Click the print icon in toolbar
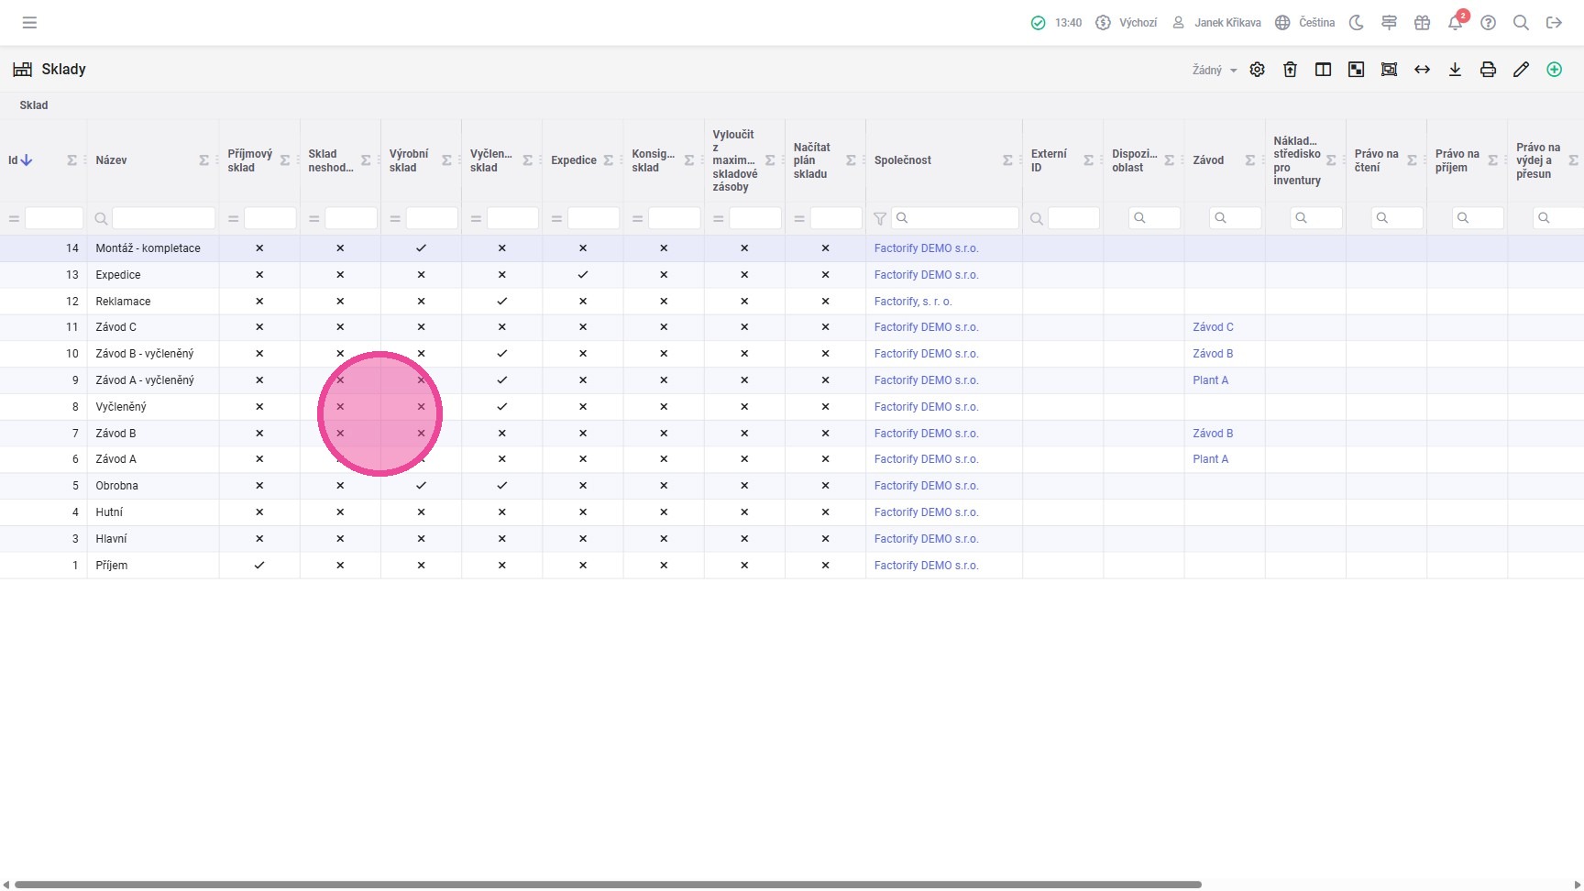This screenshot has width=1584, height=891. pos(1488,70)
